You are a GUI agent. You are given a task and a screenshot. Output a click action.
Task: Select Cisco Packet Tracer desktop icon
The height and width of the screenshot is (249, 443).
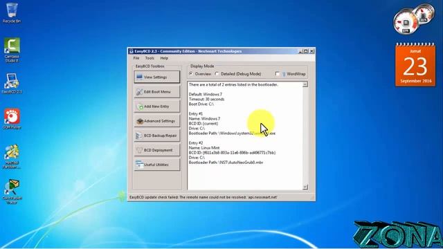(x=12, y=192)
